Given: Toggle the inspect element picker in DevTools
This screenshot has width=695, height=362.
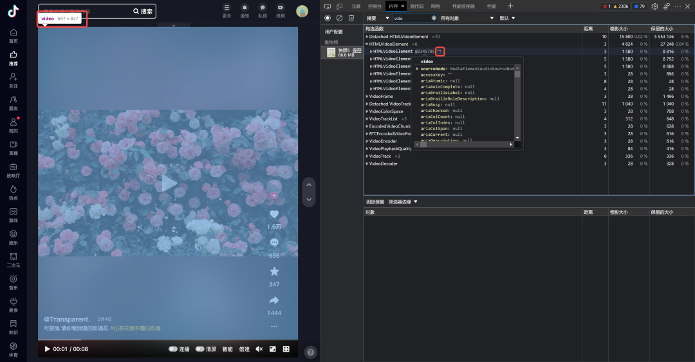Looking at the screenshot, I should coord(328,6).
